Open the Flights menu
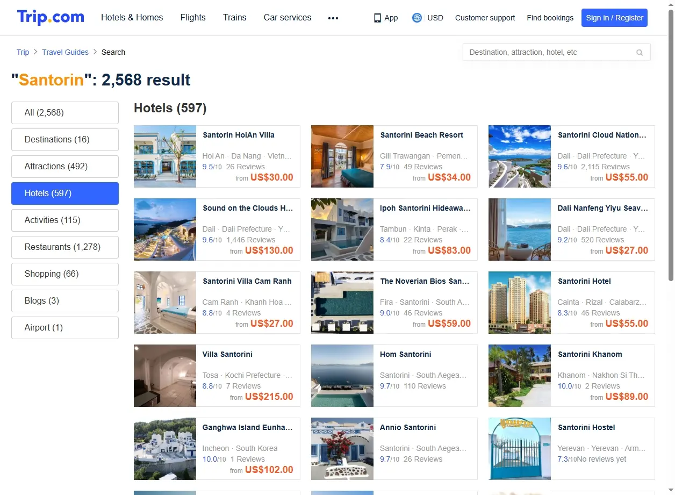The height and width of the screenshot is (495, 675). [x=193, y=18]
